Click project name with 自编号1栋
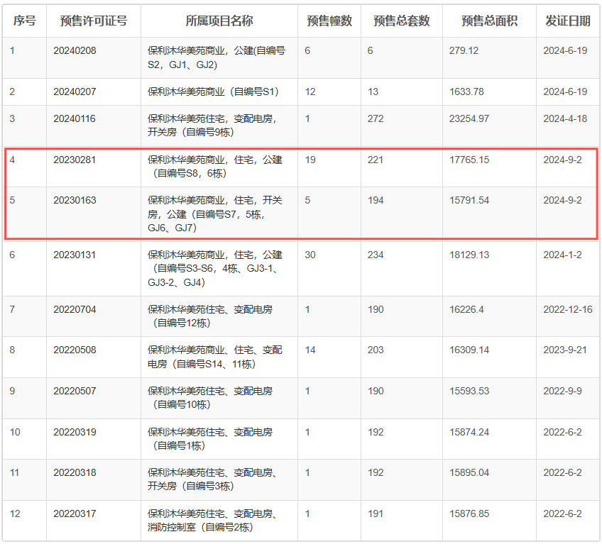This screenshot has width=602, height=544. tap(210, 439)
